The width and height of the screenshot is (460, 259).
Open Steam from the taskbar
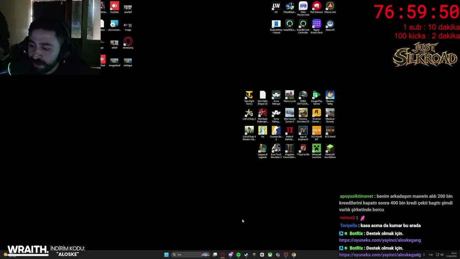246,255
